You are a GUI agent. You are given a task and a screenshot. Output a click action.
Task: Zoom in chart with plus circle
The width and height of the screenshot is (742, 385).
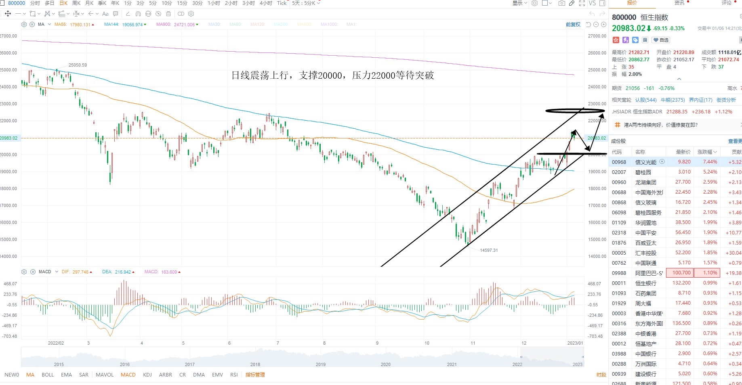[603, 25]
